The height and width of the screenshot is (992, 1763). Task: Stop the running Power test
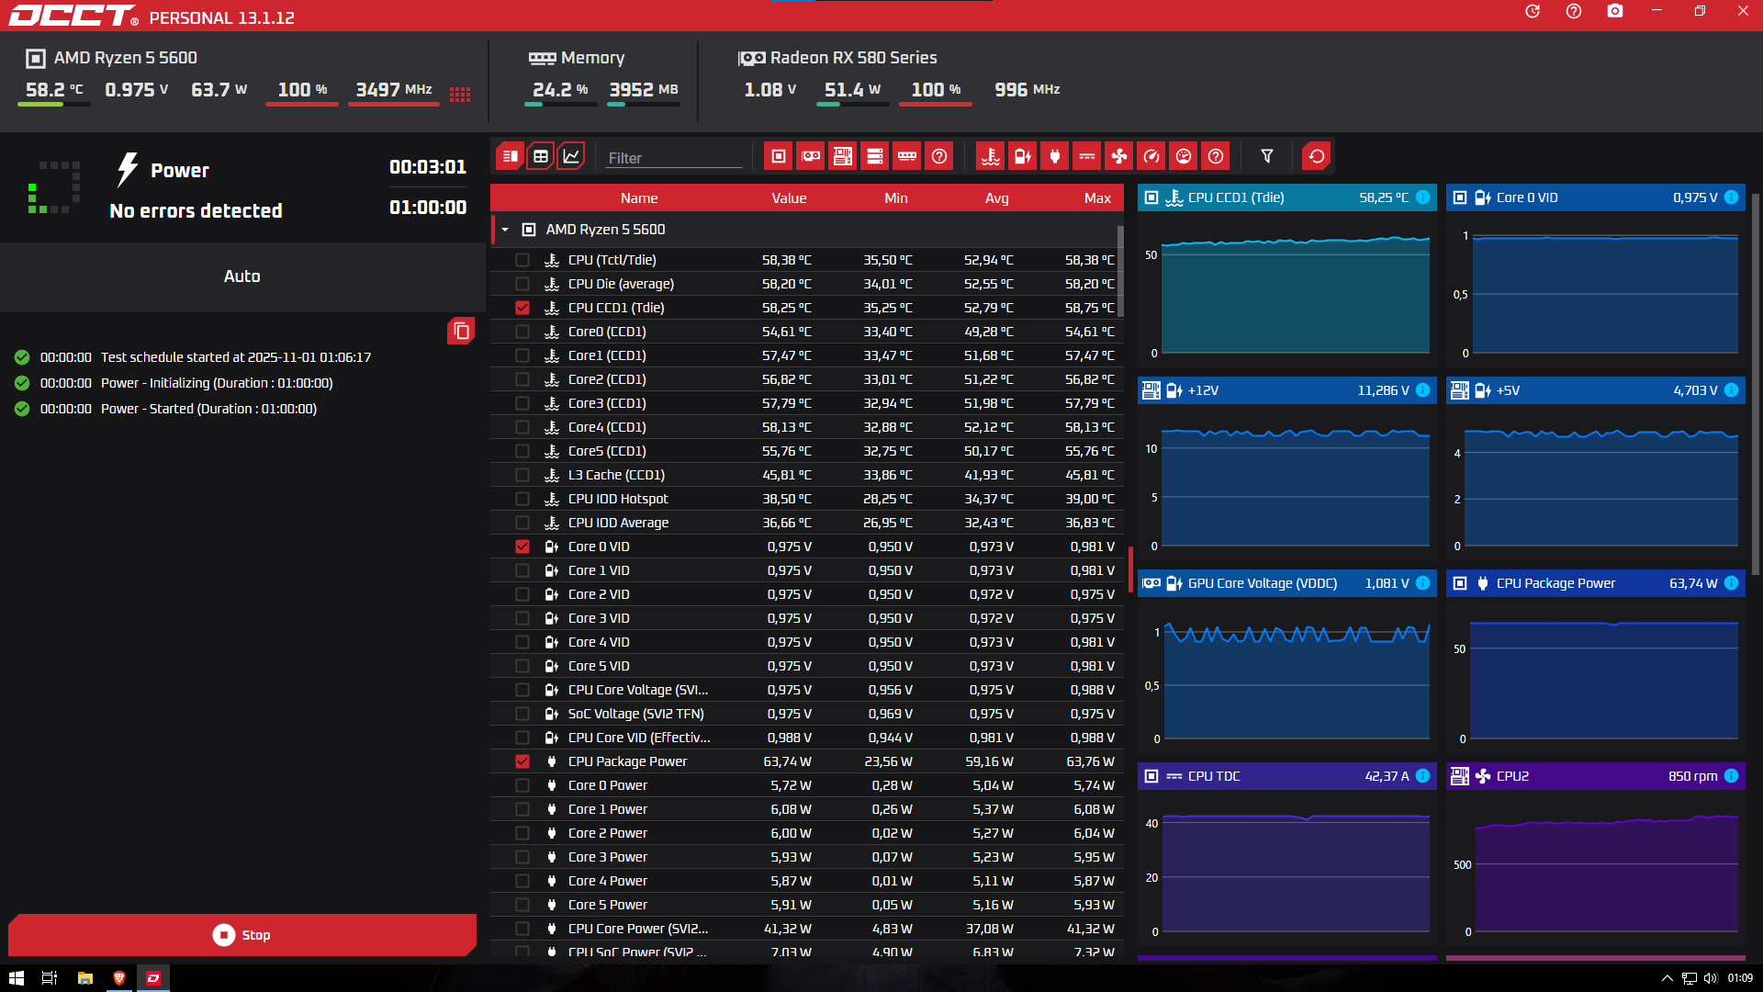pos(242,935)
